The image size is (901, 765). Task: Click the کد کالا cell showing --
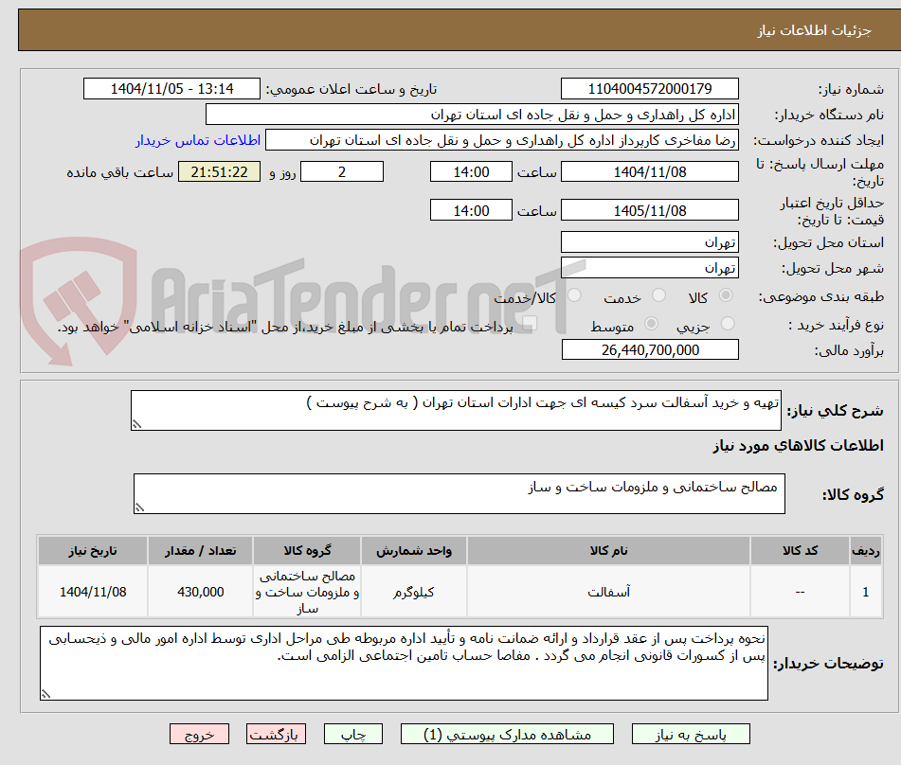(x=800, y=592)
